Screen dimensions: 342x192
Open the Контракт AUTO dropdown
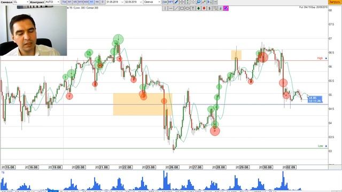click(x=52, y=2)
